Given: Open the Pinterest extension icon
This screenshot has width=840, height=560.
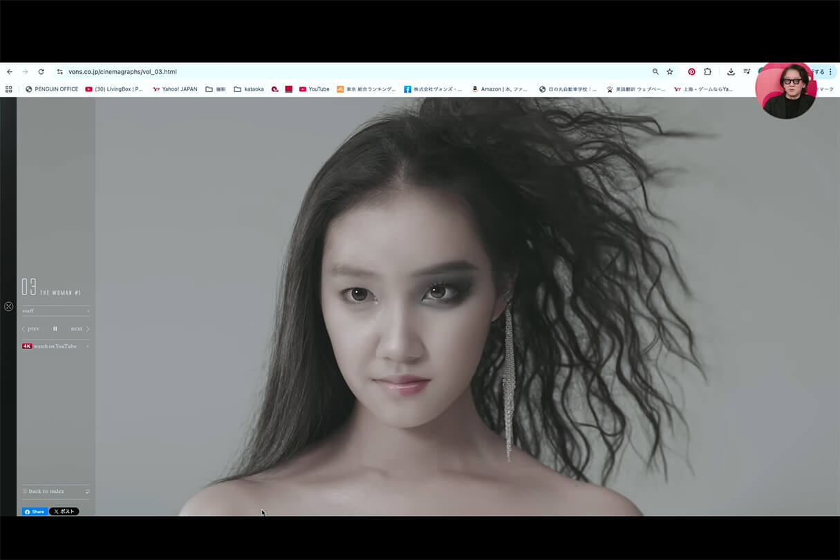Looking at the screenshot, I should click(691, 72).
